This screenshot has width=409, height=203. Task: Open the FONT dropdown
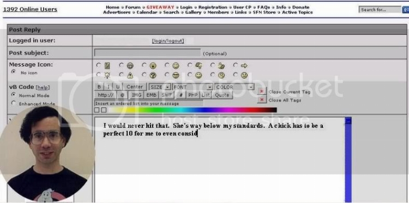point(193,87)
